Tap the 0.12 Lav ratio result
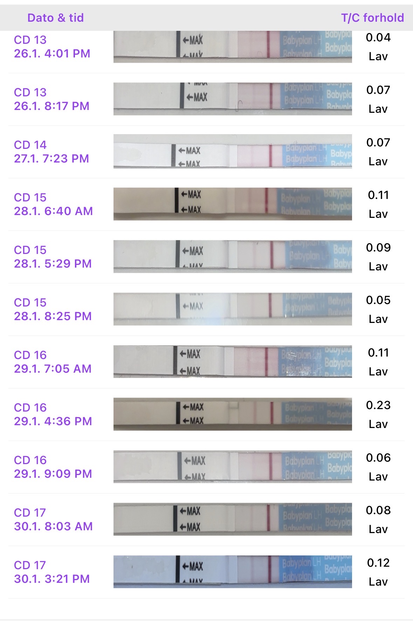The height and width of the screenshot is (621, 413). point(378,572)
